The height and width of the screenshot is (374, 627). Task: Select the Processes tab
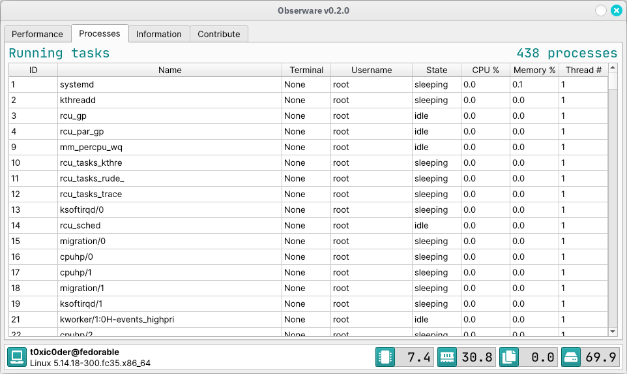coord(100,34)
